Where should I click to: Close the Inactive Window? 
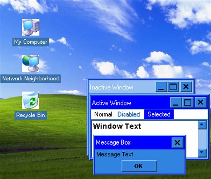coord(186,87)
